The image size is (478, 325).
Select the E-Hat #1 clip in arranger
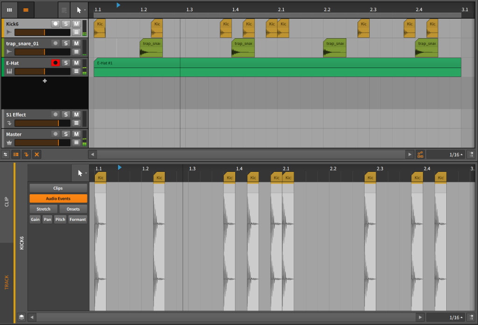click(277, 67)
